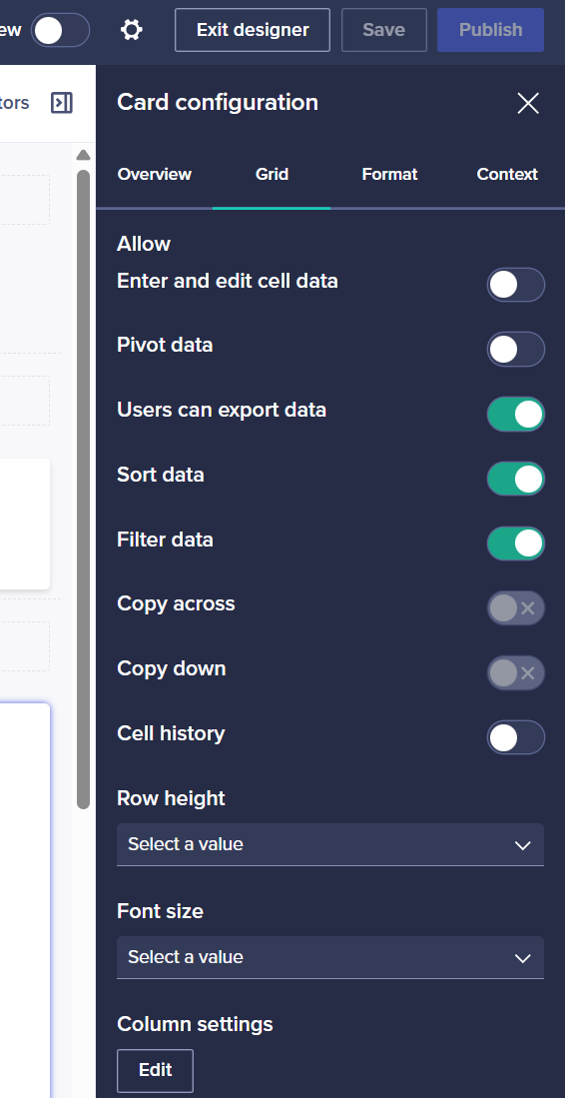Close the Card configuration panel
The height and width of the screenshot is (1098, 565).
click(528, 103)
